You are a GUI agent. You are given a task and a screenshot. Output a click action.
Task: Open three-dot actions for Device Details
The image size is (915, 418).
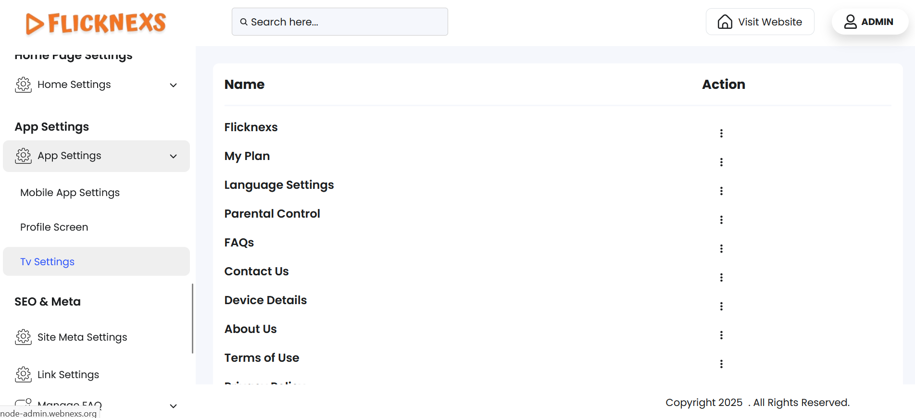(x=721, y=306)
